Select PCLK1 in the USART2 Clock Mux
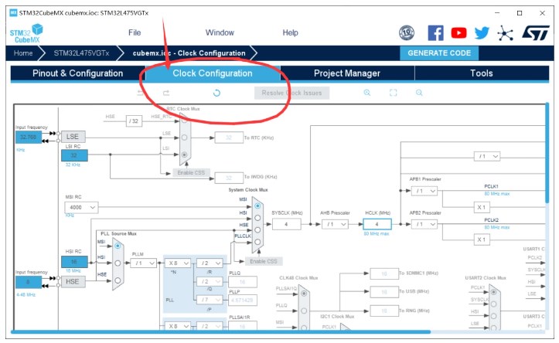This screenshot has height=343, width=559. coord(493,292)
